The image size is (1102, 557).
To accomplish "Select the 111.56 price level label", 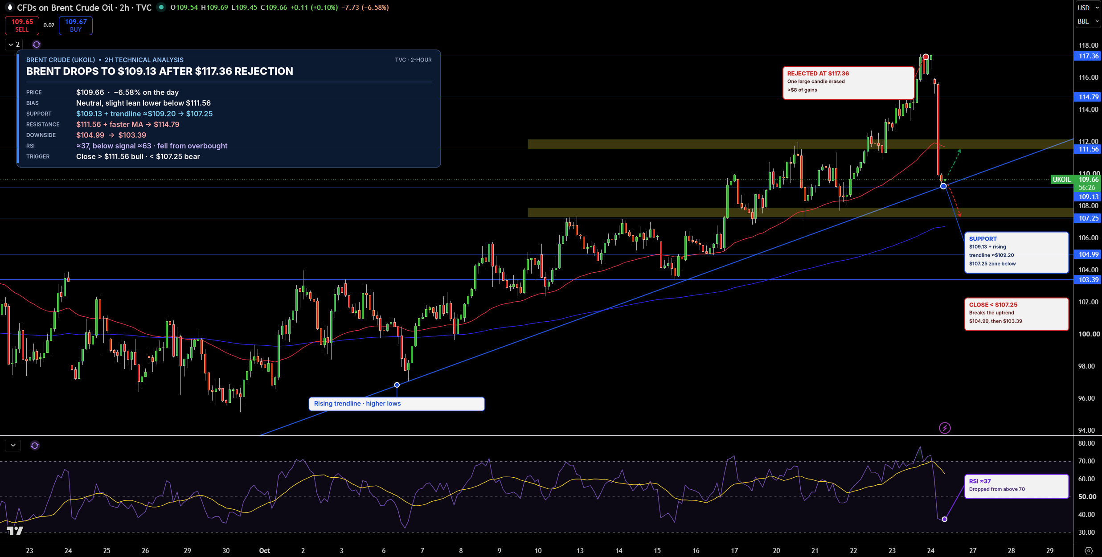I will [x=1088, y=149].
